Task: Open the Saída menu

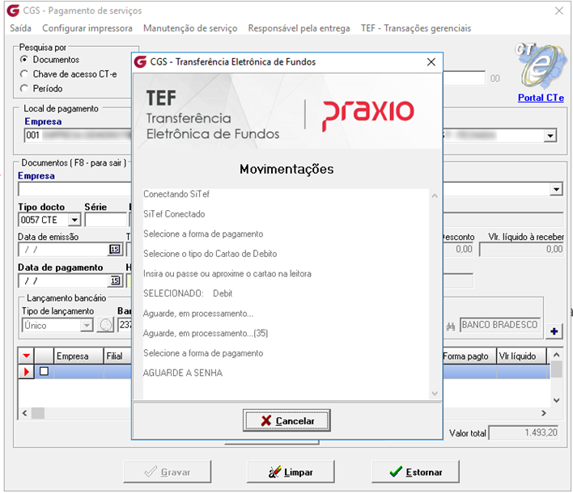Action: click(x=20, y=28)
